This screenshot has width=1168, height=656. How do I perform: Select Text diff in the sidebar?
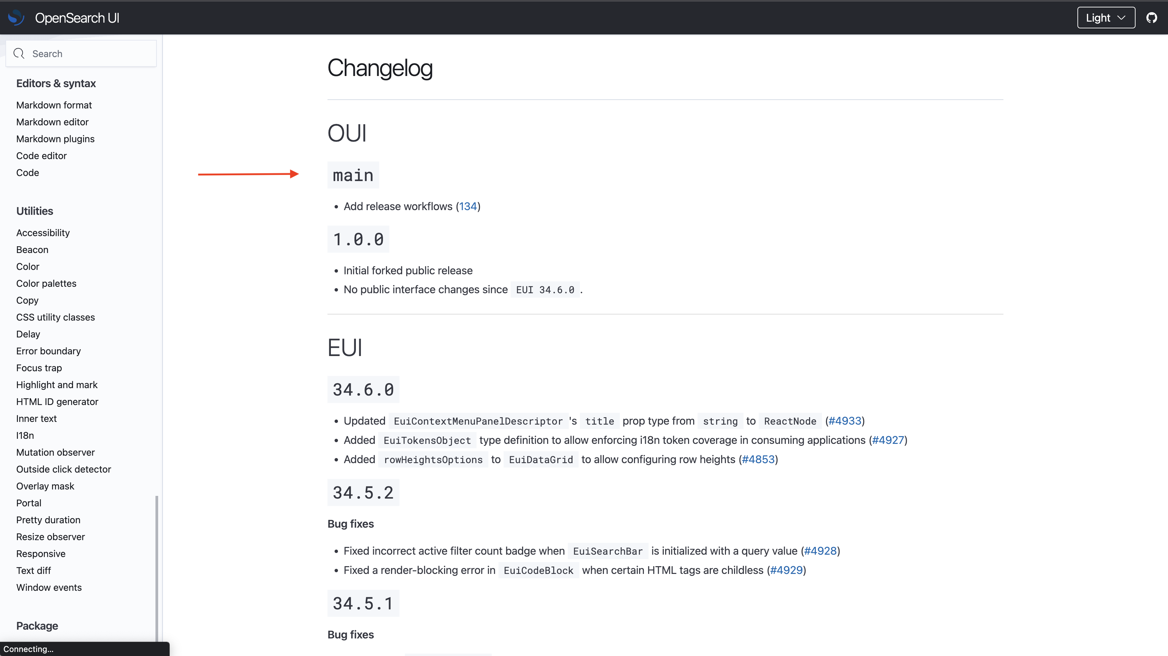33,570
